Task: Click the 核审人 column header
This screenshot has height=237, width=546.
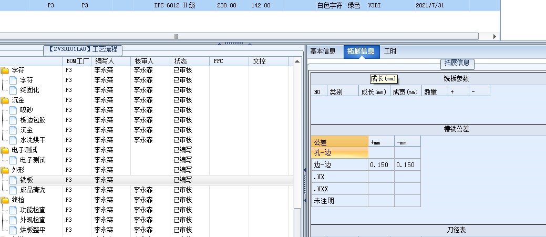Action: tap(150, 61)
